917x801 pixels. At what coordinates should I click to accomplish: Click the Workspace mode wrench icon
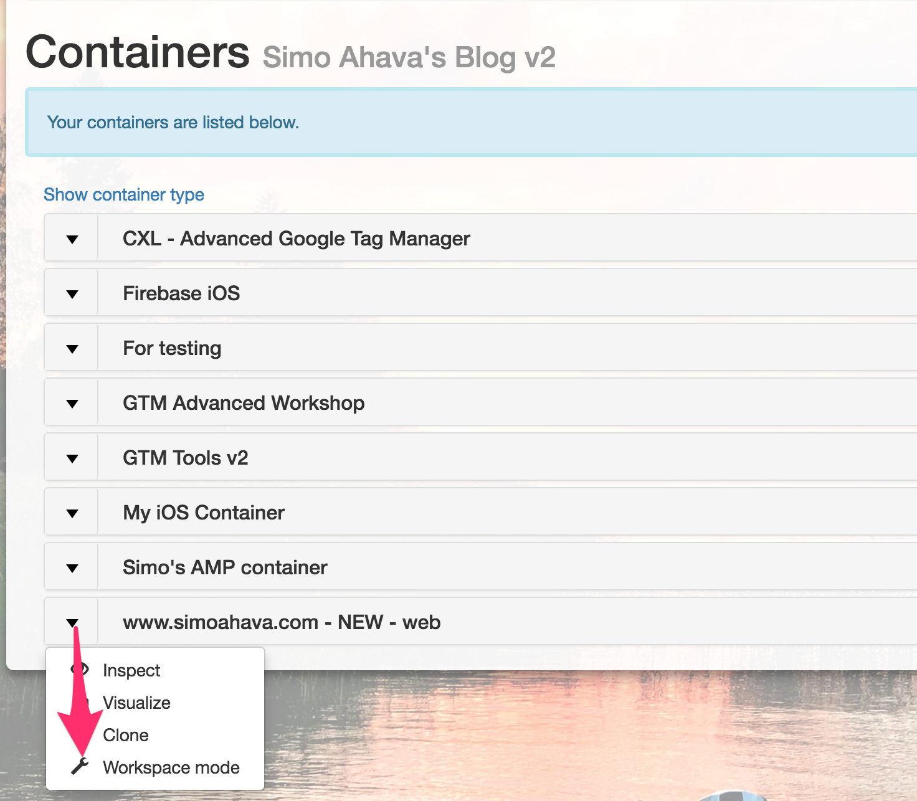(x=80, y=767)
